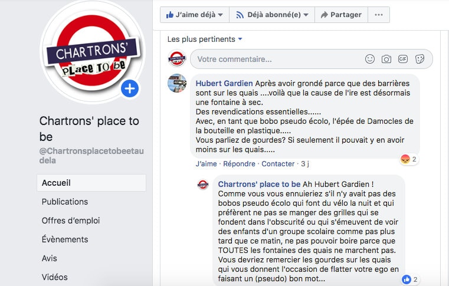Open the three-dots more options button
The height and width of the screenshot is (286, 449).
click(x=379, y=15)
